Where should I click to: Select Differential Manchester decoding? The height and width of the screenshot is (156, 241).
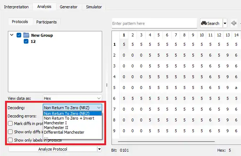64,132
